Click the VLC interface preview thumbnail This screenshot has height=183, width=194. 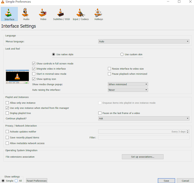[17, 77]
